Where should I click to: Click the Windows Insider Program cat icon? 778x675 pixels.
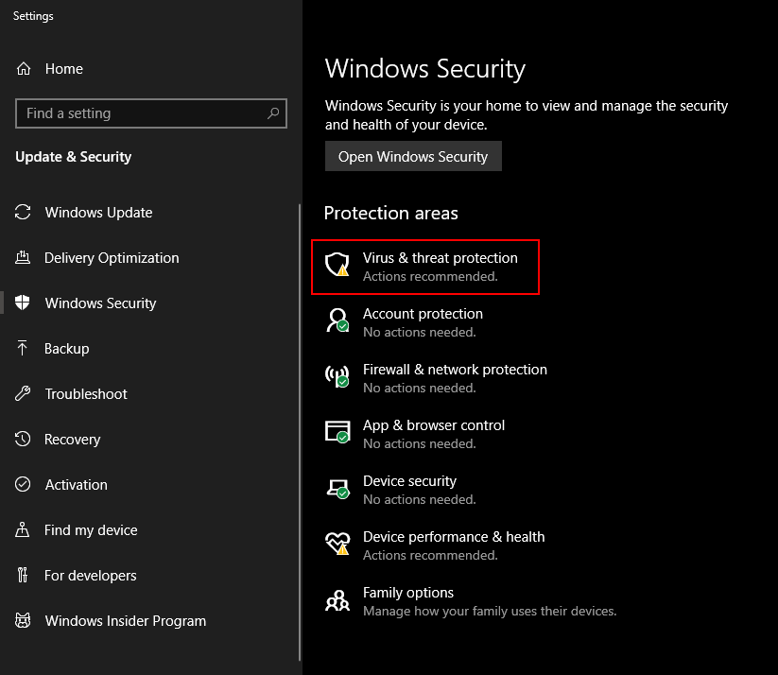(23, 620)
